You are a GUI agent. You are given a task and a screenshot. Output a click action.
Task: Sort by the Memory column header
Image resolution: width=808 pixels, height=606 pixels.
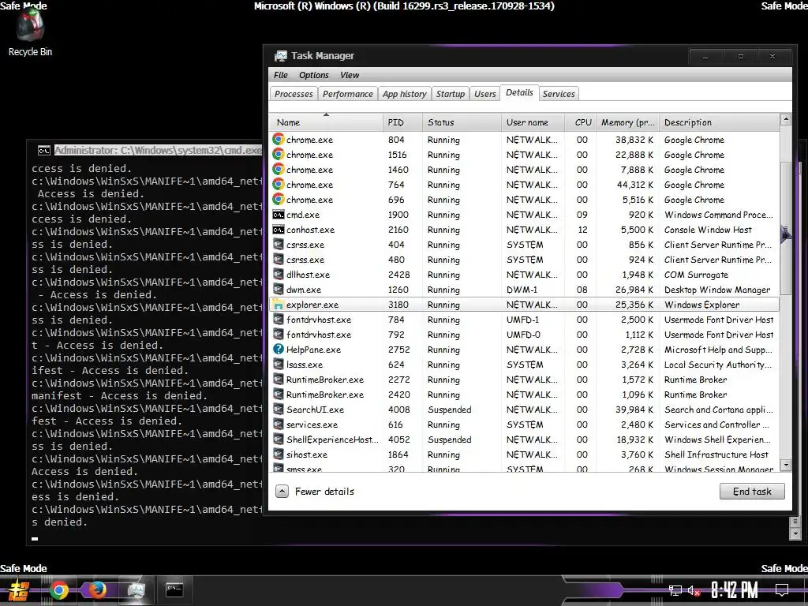click(x=627, y=122)
